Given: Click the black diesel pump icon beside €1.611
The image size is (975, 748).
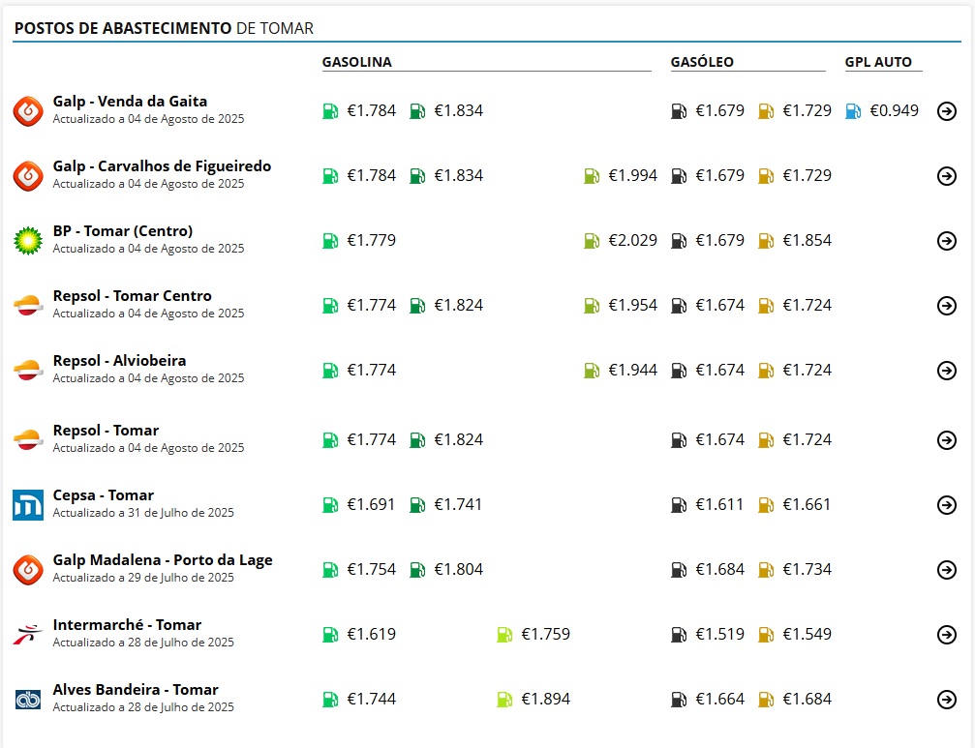Looking at the screenshot, I should pyautogui.click(x=679, y=505).
